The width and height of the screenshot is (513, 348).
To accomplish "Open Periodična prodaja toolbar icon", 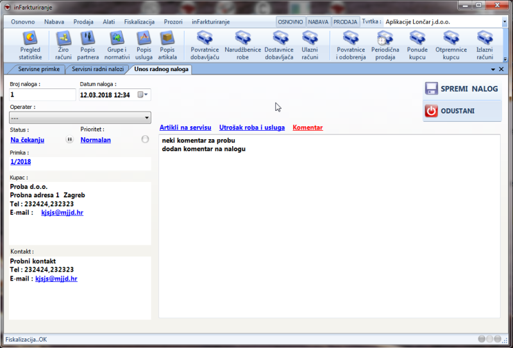I will point(385,45).
